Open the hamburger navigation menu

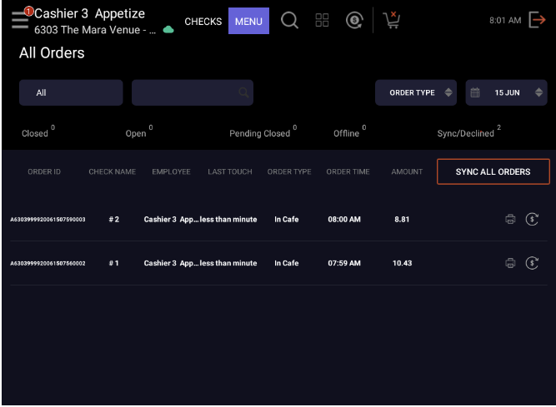pos(19,21)
